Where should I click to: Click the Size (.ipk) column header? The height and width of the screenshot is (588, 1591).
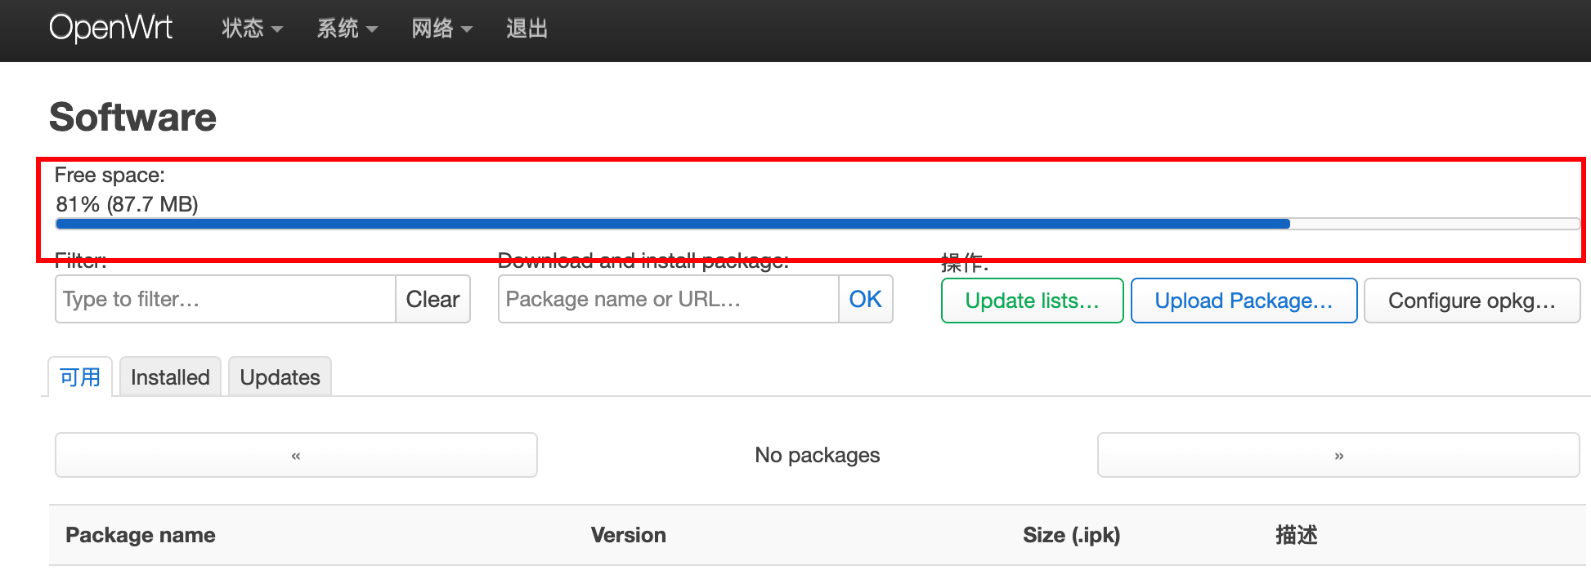[1071, 535]
